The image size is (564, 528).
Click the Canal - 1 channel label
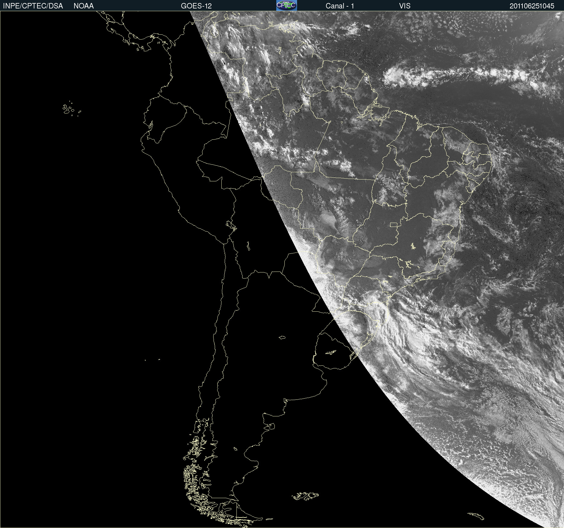click(340, 6)
